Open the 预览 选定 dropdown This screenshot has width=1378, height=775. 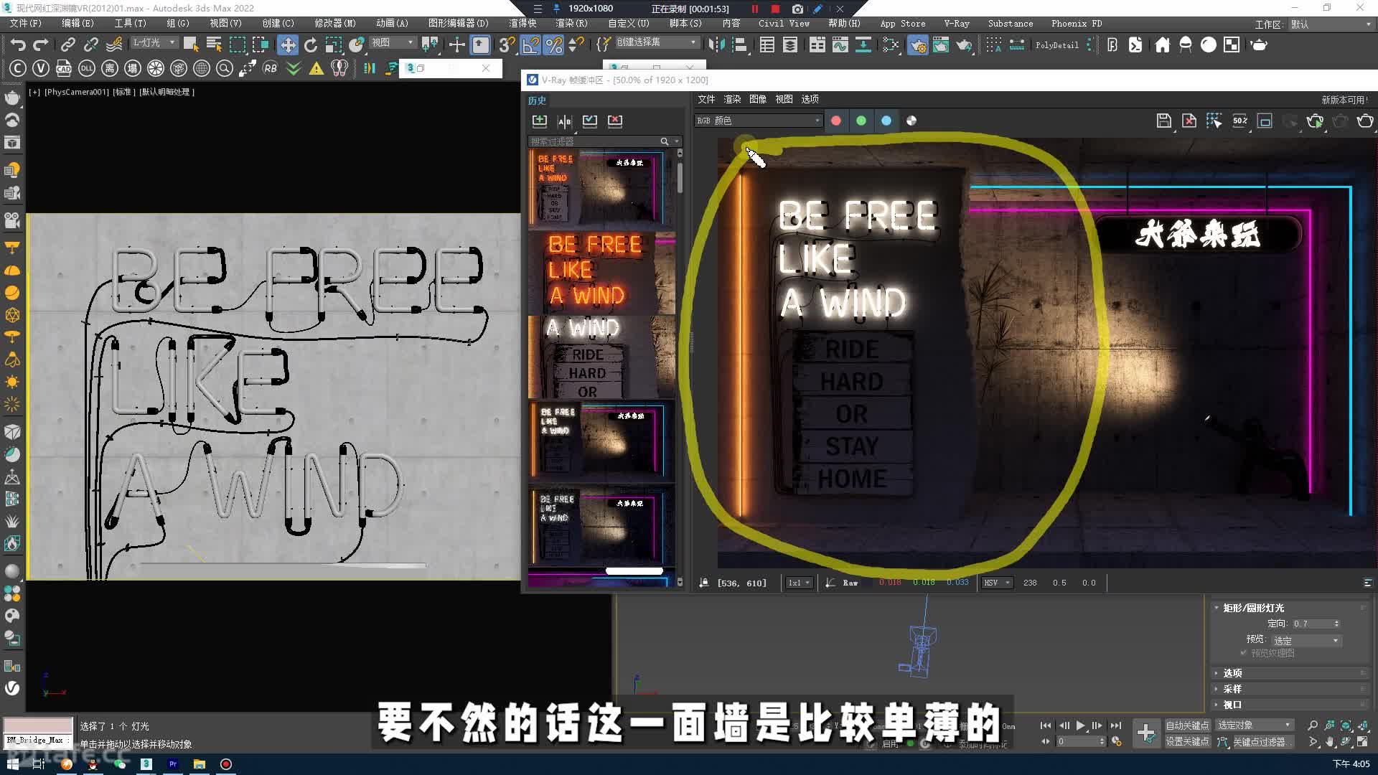coord(1306,640)
